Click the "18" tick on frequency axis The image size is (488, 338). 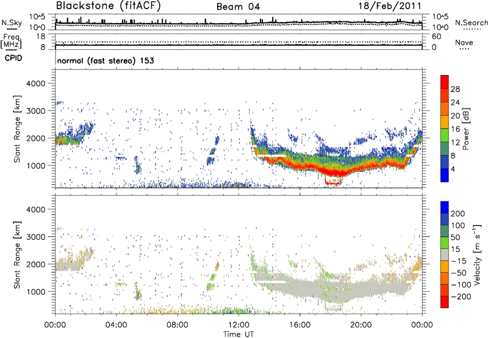pos(41,37)
